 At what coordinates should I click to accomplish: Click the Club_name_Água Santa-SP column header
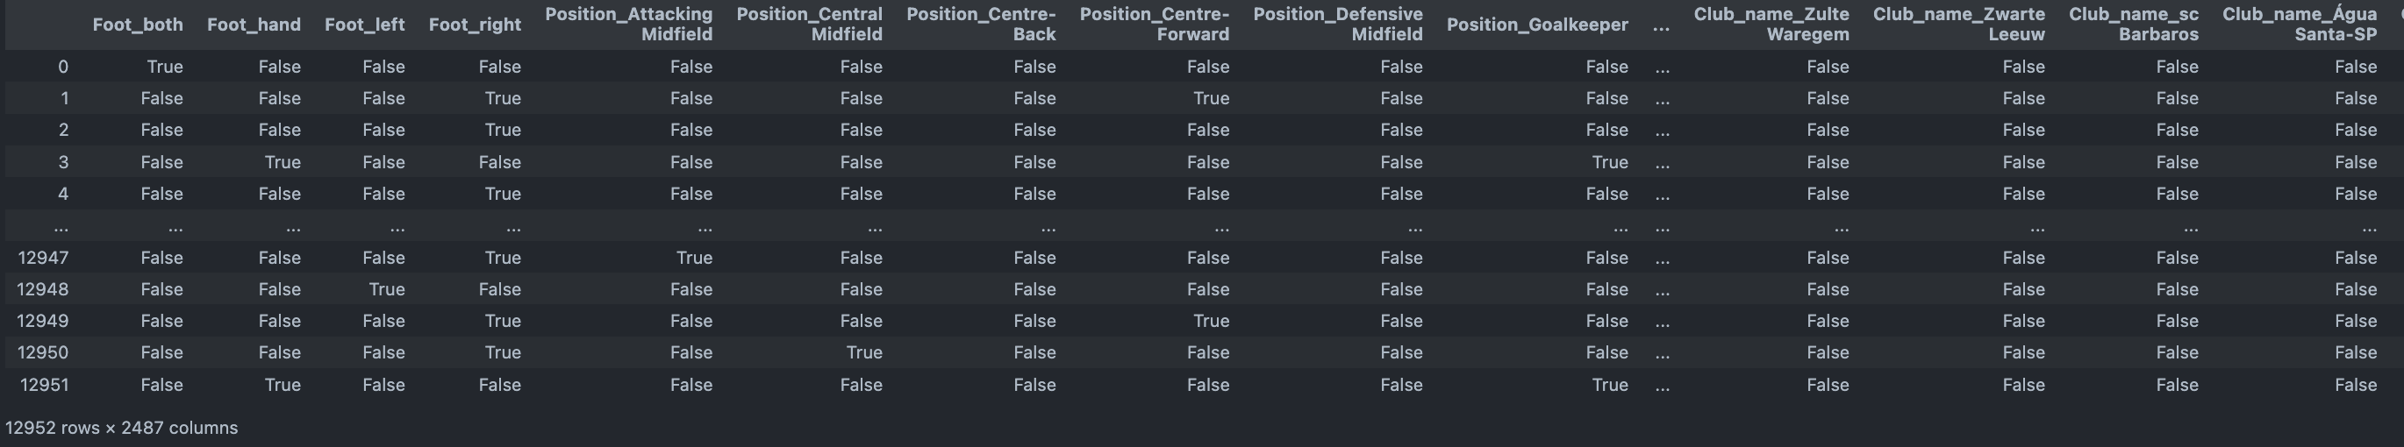(2299, 25)
